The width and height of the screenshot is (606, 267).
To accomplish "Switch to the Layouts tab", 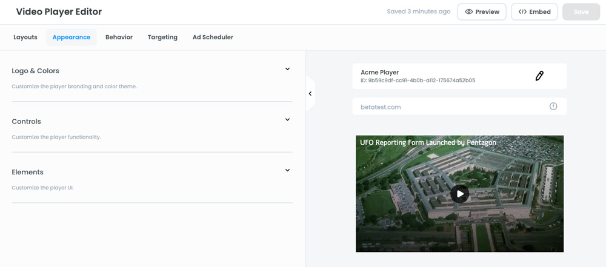I will click(25, 37).
